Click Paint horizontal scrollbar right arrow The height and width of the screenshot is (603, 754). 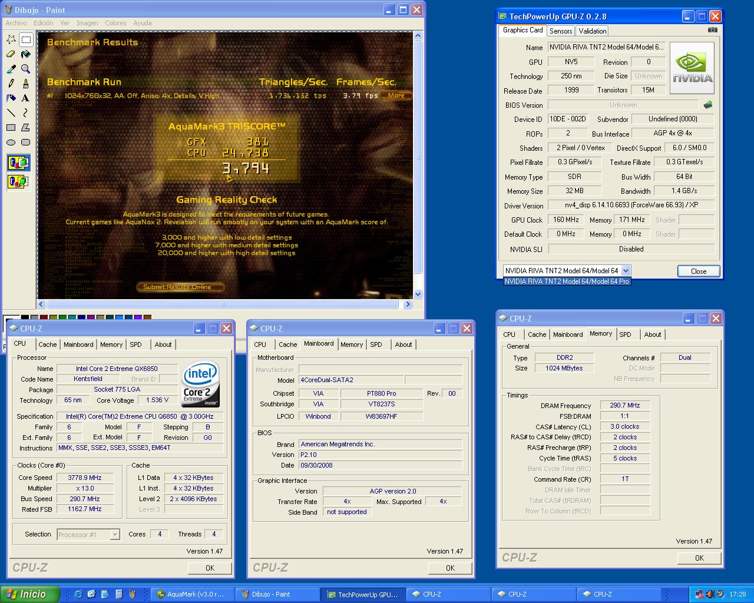408,304
